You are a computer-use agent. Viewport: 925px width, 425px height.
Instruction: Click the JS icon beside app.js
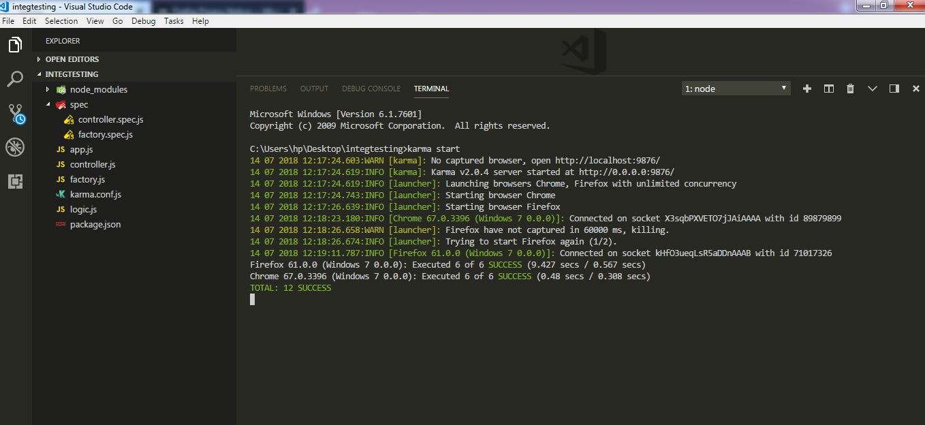(61, 149)
